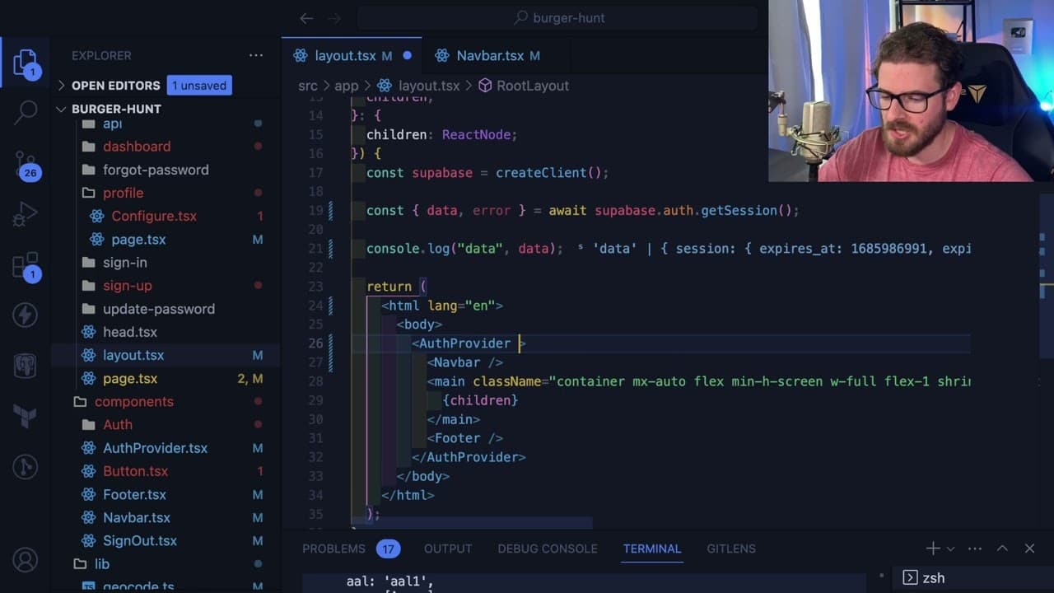Screen dimensions: 1054x593
Task: Click the getSession call on line 19
Action: pyautogui.click(x=749, y=211)
